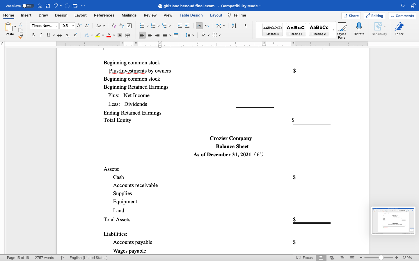419x261 pixels.
Task: Switch to the Table Design tab
Action: (x=191, y=15)
